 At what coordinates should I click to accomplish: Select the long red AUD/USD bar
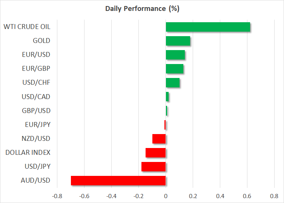pyautogui.click(x=118, y=180)
